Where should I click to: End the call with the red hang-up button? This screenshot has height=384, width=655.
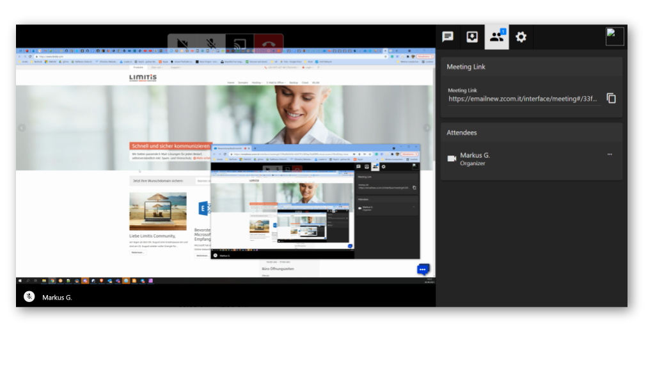coord(268,44)
